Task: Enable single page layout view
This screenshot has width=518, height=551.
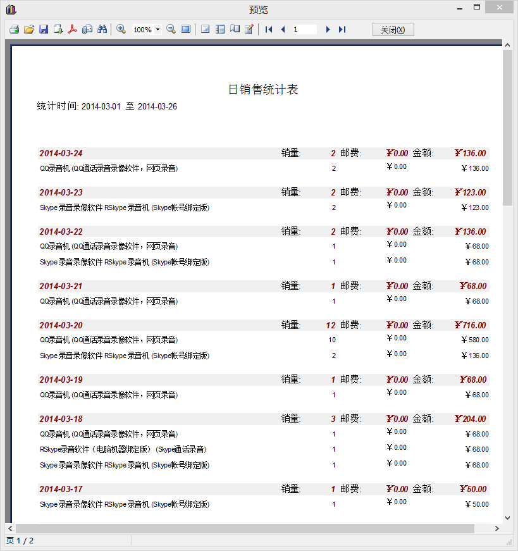Action: (204, 29)
